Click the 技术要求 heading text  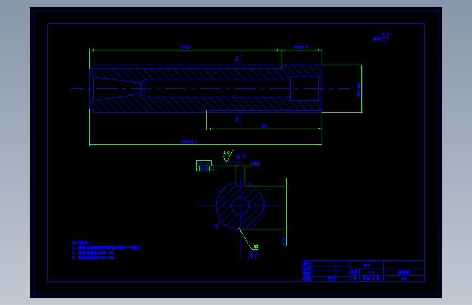tap(81, 243)
